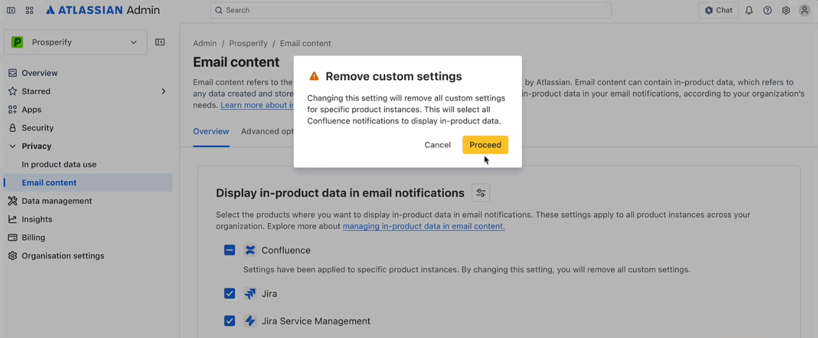Click the green Prosperify organisation logo
Screen dimensions: 818x338
[17, 42]
